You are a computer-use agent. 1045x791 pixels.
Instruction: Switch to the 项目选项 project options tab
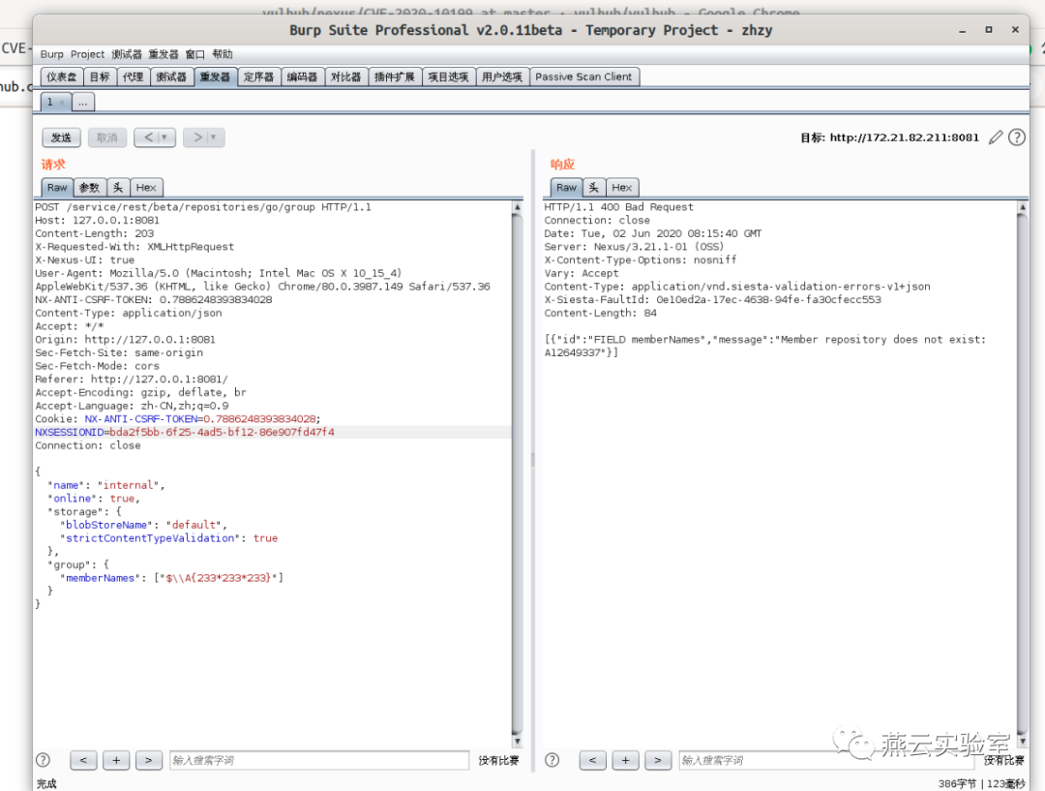pyautogui.click(x=449, y=76)
